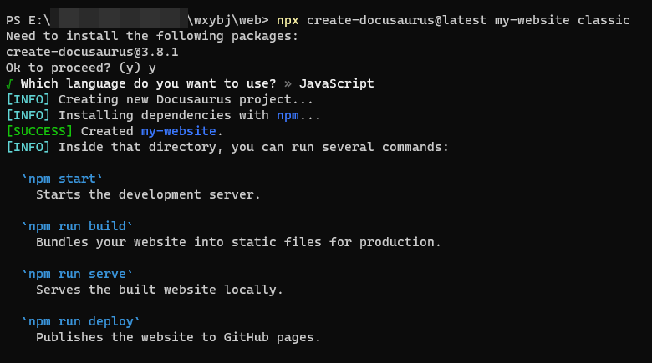652x363 pixels.
Task: Click the `npm start` command text
Action: pyautogui.click(x=62, y=179)
